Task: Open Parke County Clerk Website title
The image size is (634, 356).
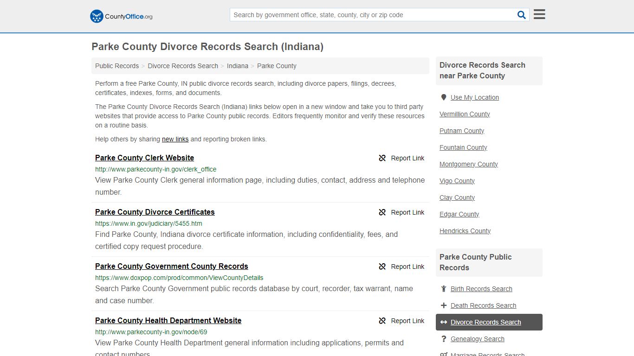Action: (x=144, y=158)
